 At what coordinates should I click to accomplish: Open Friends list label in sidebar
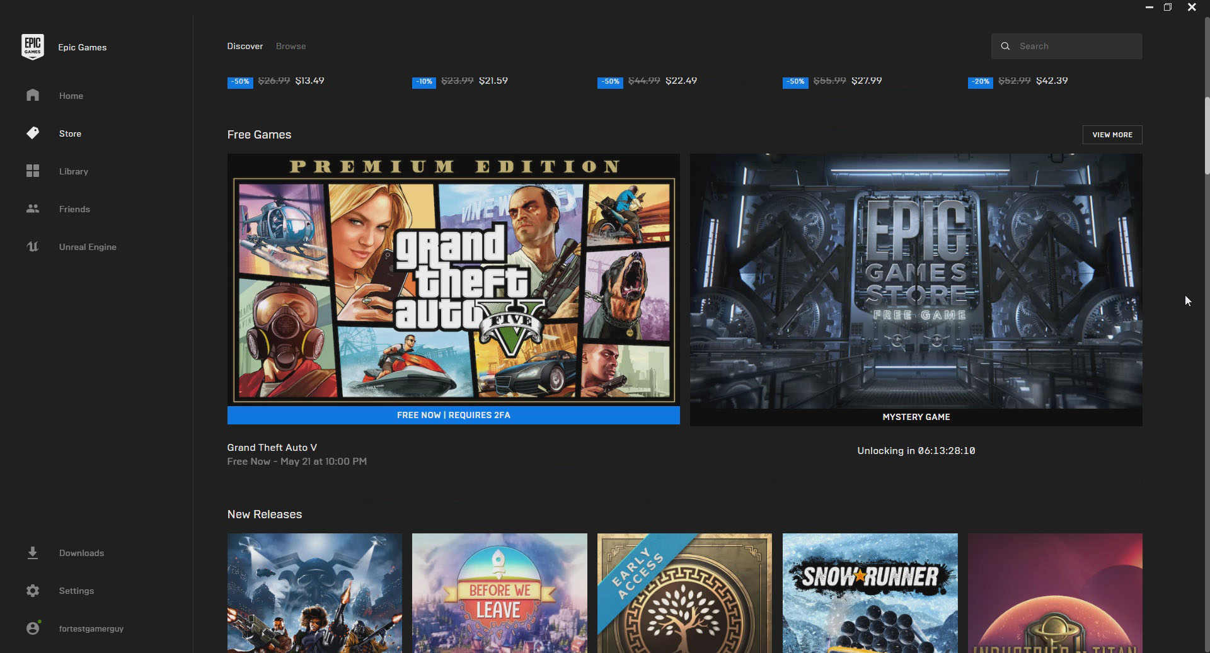point(74,209)
